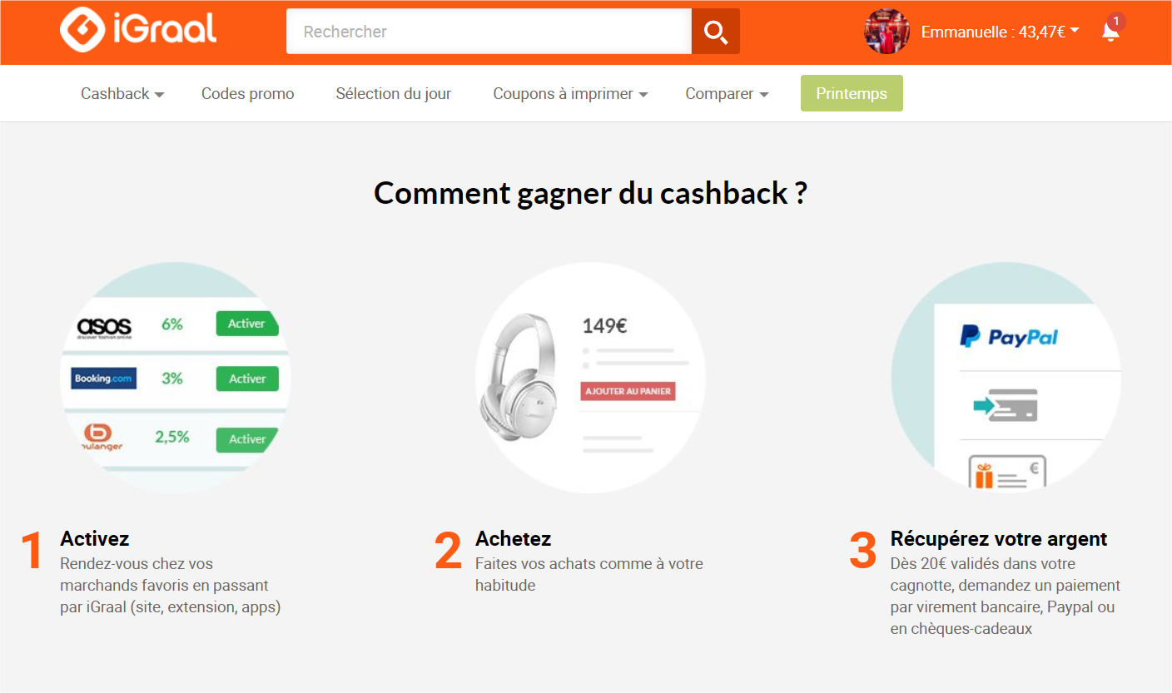
Task: Click the orange magnifier search button
Action: [x=716, y=32]
